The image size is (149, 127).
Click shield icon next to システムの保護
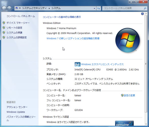[x=4, y=33]
